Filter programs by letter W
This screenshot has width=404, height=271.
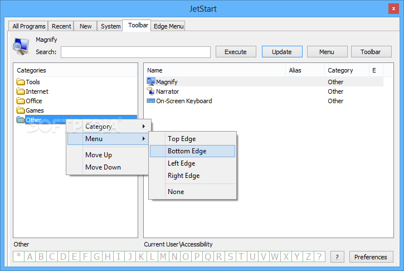[x=275, y=257]
